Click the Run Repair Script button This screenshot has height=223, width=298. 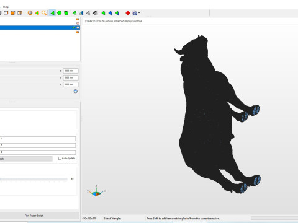40,216
